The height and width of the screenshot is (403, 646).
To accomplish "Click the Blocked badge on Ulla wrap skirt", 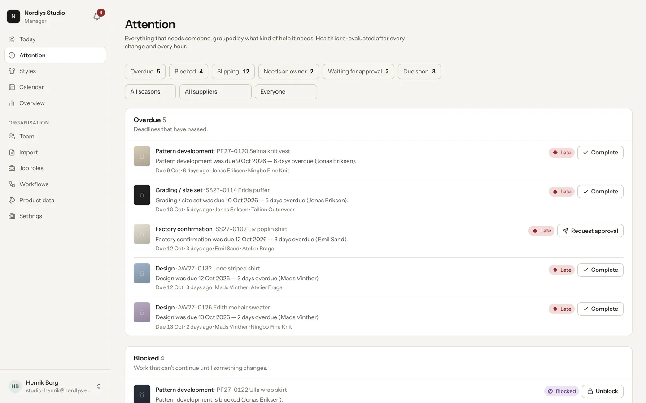I will tap(562, 391).
